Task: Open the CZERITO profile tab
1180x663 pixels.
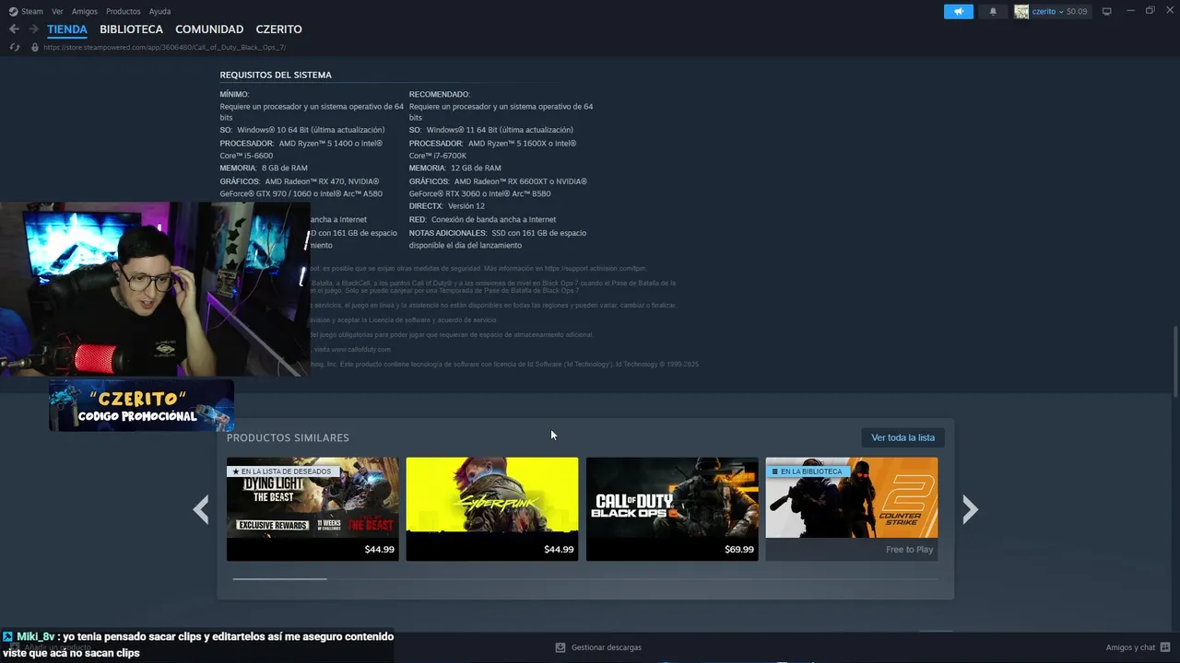Action: coord(278,29)
